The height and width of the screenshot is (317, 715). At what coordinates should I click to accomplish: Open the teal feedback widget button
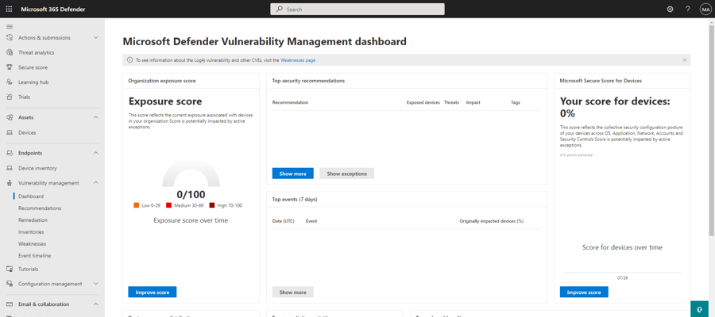coord(699,309)
